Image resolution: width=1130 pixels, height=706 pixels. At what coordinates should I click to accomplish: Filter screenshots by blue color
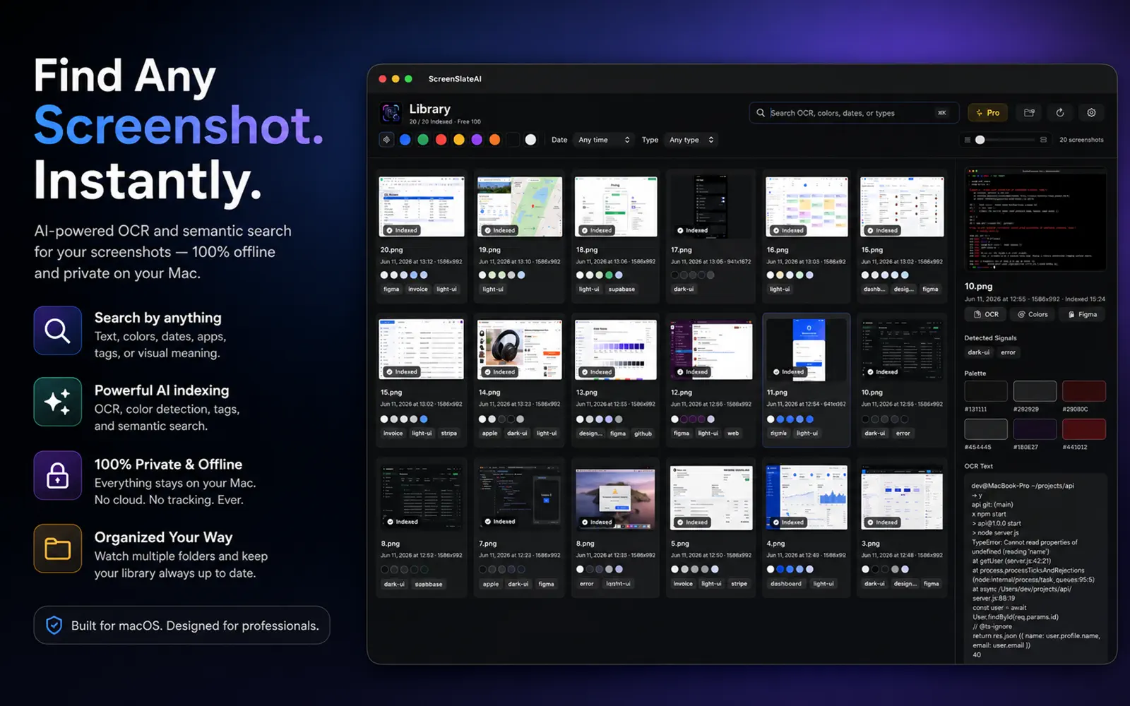[x=405, y=140]
